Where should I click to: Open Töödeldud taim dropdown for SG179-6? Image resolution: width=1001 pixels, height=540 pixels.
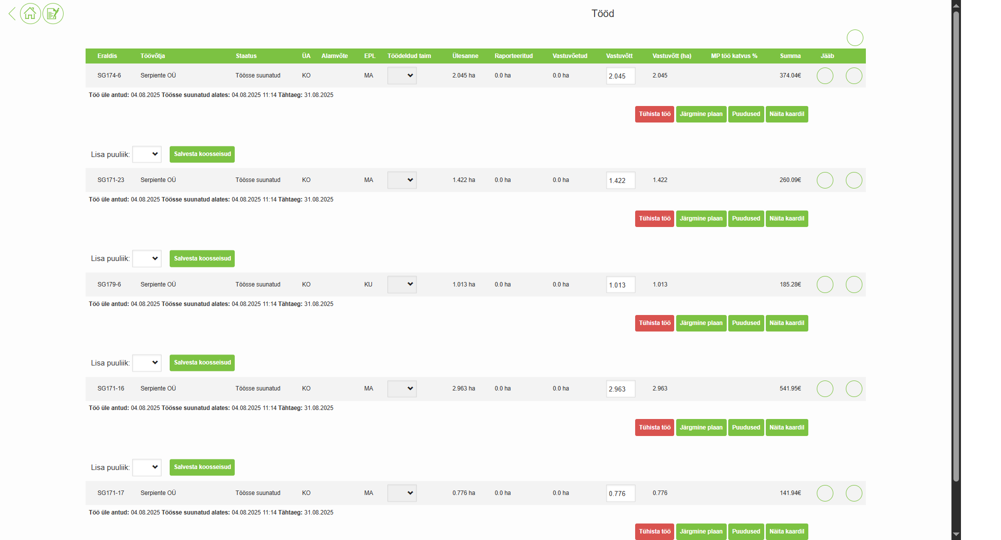point(402,284)
